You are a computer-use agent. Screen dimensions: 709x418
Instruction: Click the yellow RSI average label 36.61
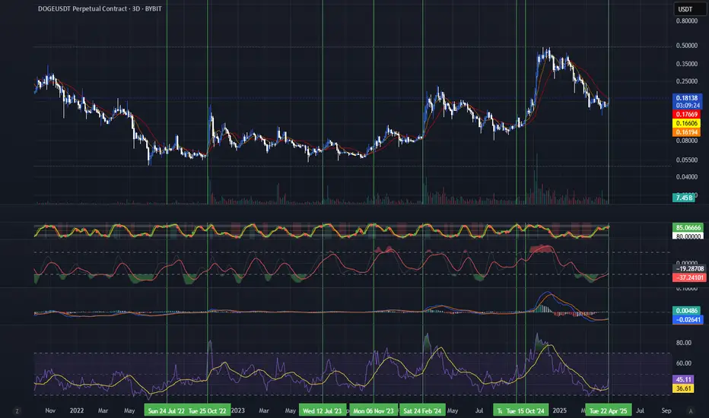click(683, 388)
